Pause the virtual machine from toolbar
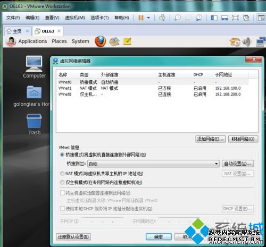266x247 pixels. (141, 18)
